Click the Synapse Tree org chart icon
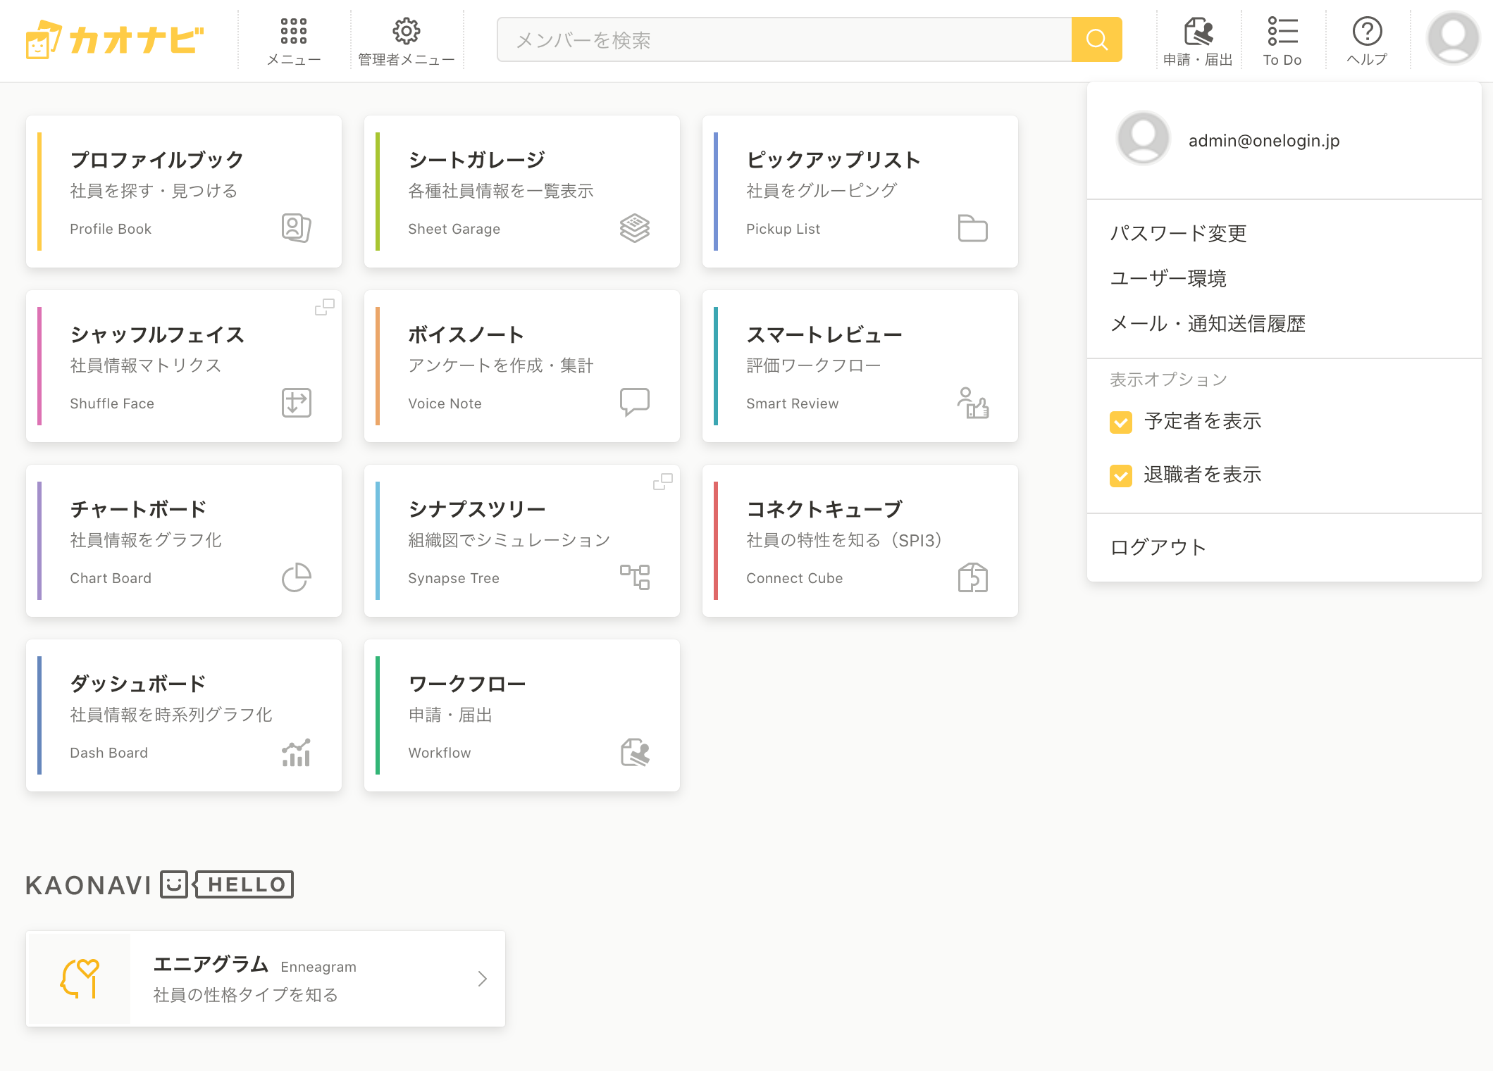The image size is (1493, 1071). coord(635,577)
